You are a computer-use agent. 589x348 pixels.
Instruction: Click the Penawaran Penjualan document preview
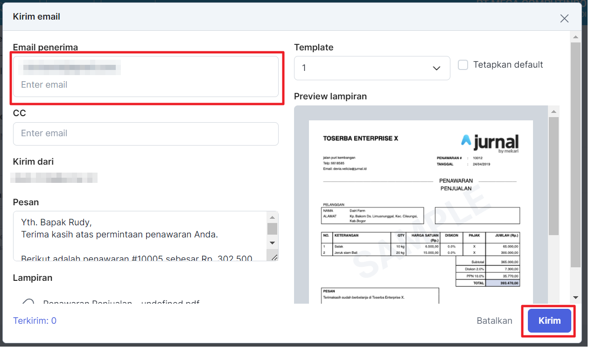click(421, 210)
